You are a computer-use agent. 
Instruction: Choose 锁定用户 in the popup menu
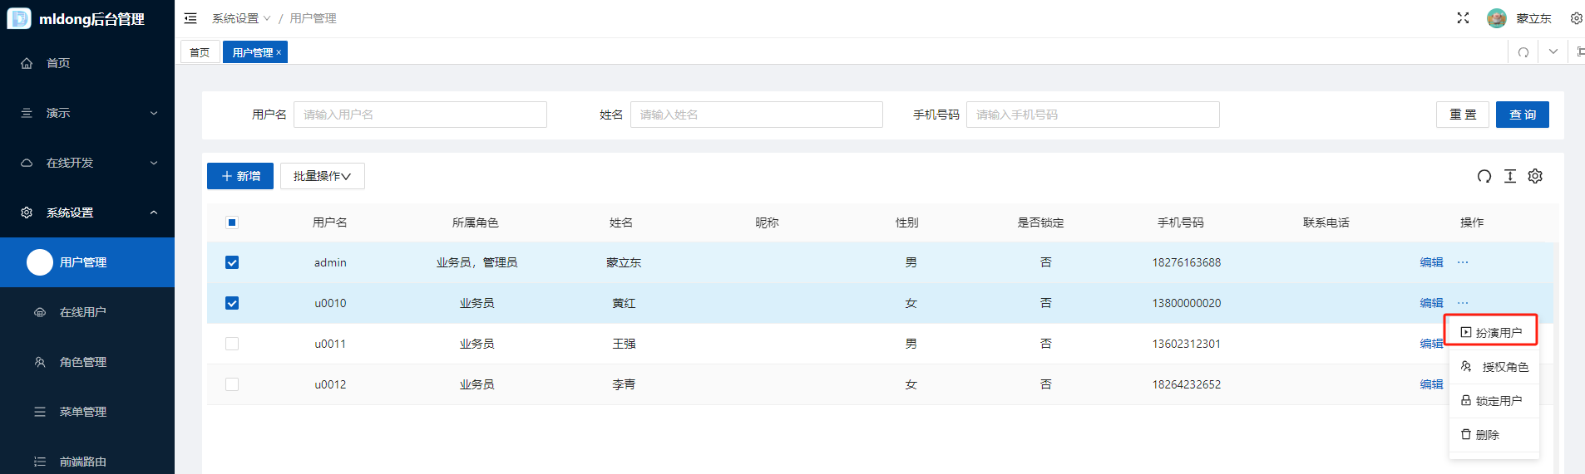pyautogui.click(x=1493, y=401)
